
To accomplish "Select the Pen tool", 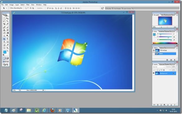I will tap(4, 42).
